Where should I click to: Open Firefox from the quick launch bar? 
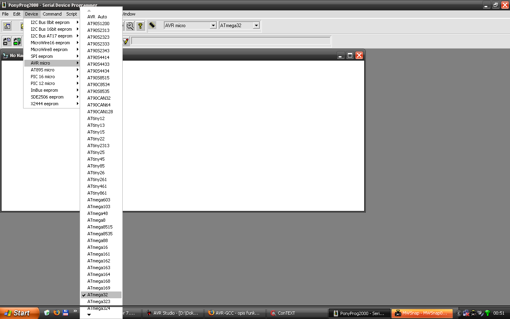56,313
